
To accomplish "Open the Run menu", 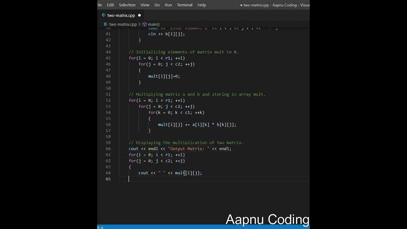I will point(168,5).
